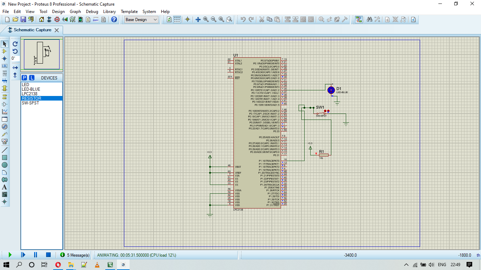The image size is (481, 270).
Task: Click the Undo toolbar icon
Action: tap(243, 20)
